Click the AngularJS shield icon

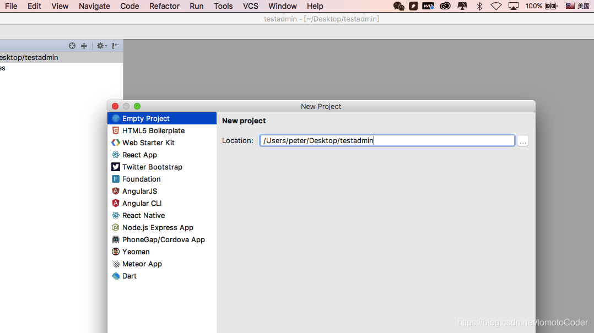116,191
